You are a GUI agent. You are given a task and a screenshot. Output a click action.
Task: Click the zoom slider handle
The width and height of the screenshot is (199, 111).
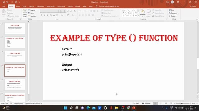[x=182, y=104]
